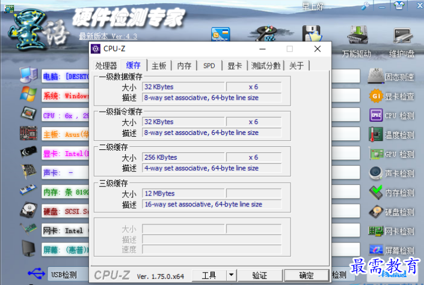Switch to the 处理器 tab in CPU-Z
The image size is (424, 285).
pyautogui.click(x=106, y=65)
